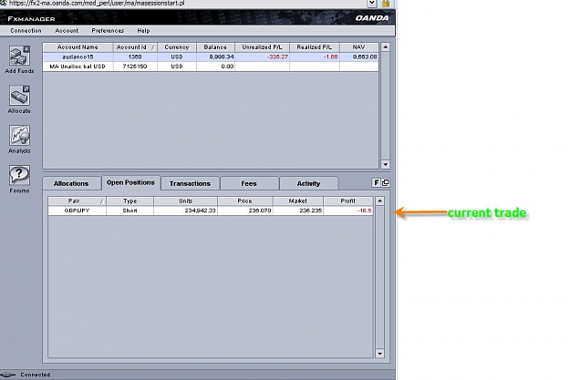Viewport: 570px width, 380px height.
Task: Sort positions by Pair column header
Action: pyautogui.click(x=78, y=200)
